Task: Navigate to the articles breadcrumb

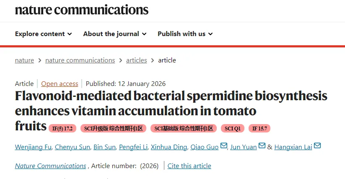Action: pyautogui.click(x=137, y=60)
